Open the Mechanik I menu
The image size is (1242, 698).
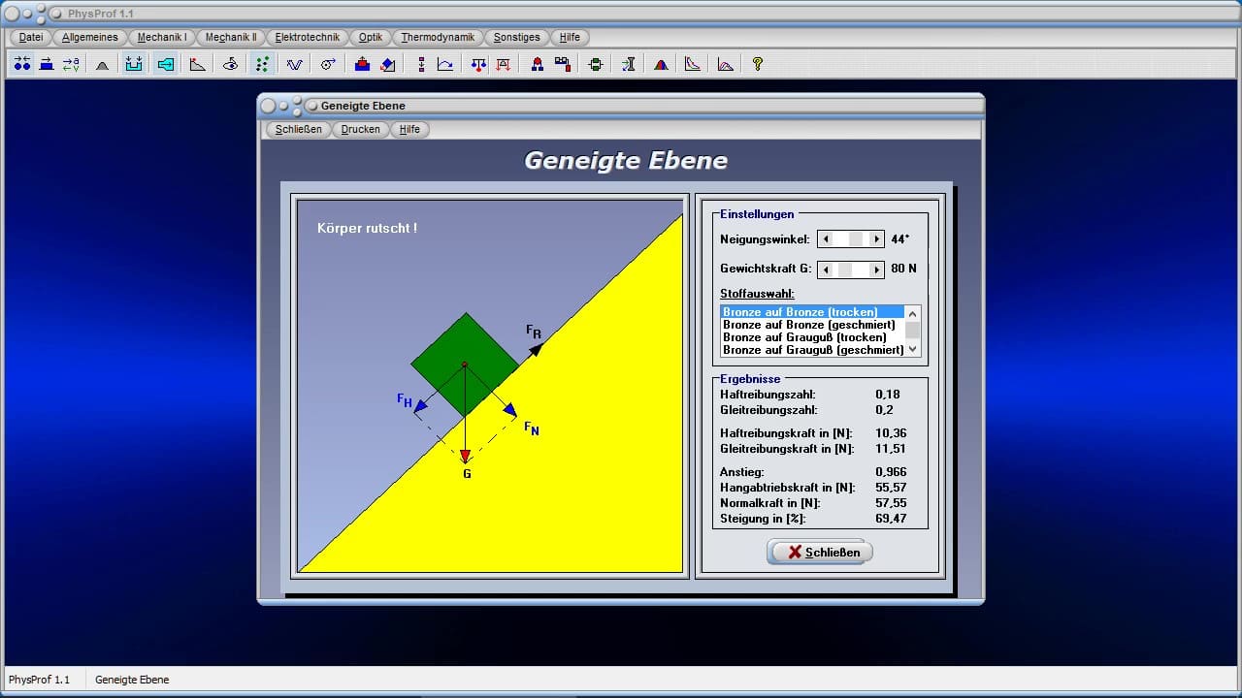pyautogui.click(x=162, y=37)
